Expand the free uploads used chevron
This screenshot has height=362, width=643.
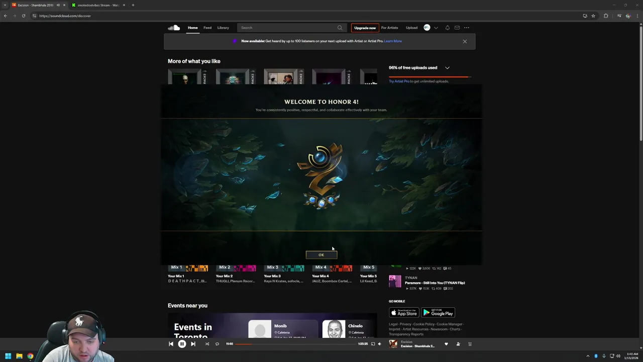pyautogui.click(x=447, y=67)
